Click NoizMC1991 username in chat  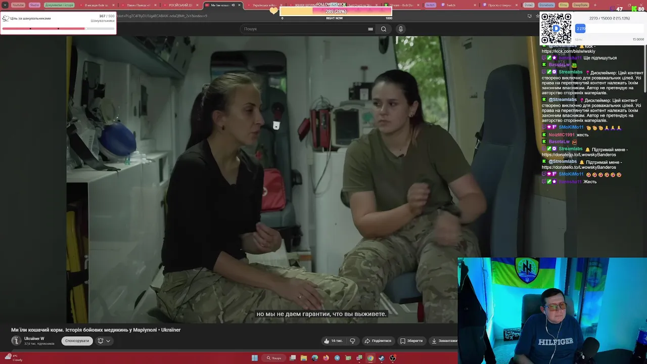point(562,135)
